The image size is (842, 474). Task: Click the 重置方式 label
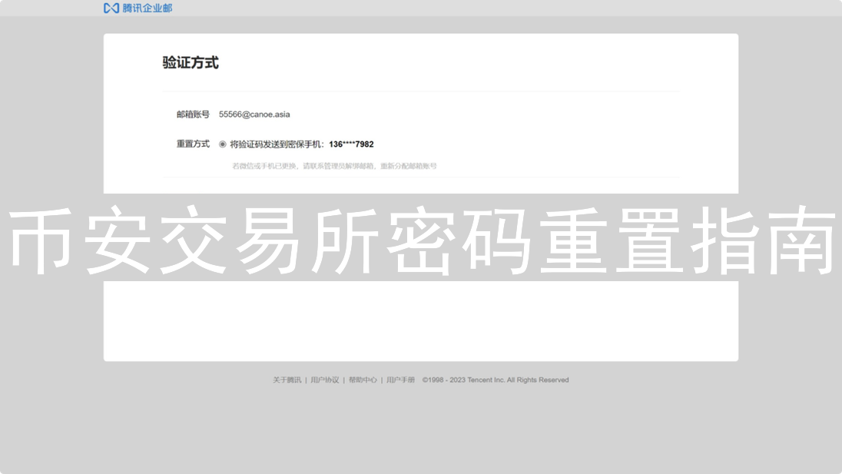tap(193, 144)
